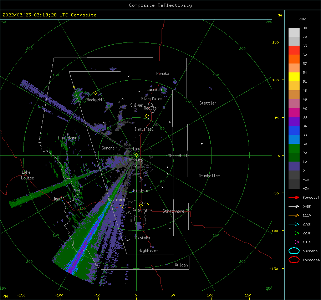Click the yellow diamond marker near Cochrane

point(122,206)
